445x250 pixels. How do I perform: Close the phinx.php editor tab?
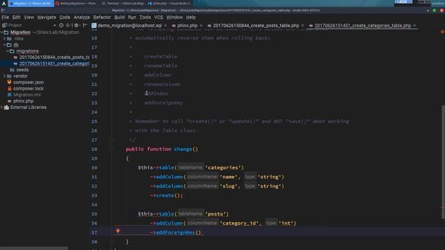(x=201, y=26)
